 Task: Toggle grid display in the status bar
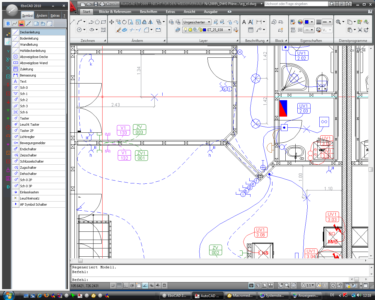[x=119, y=285]
